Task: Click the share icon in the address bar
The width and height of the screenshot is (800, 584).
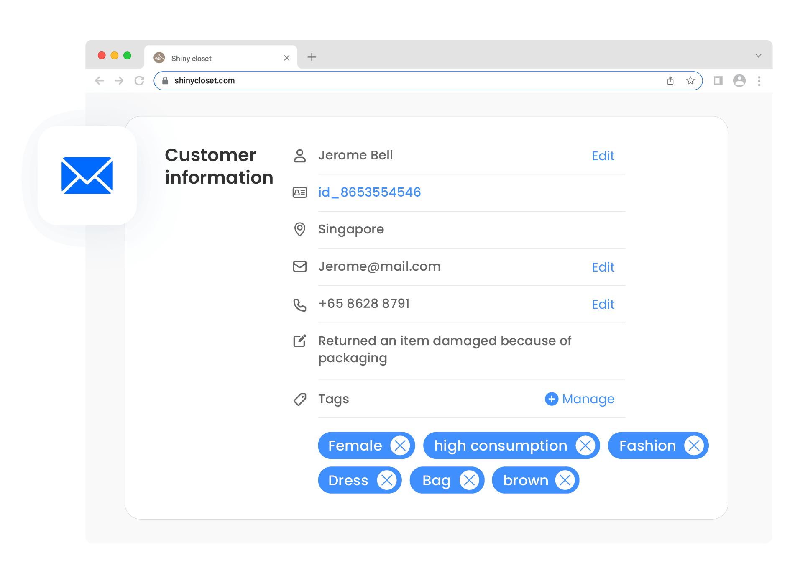Action: [x=670, y=81]
